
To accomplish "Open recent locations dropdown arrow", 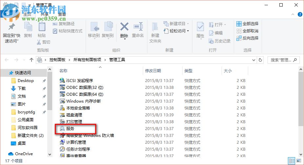I will [x=24, y=60].
